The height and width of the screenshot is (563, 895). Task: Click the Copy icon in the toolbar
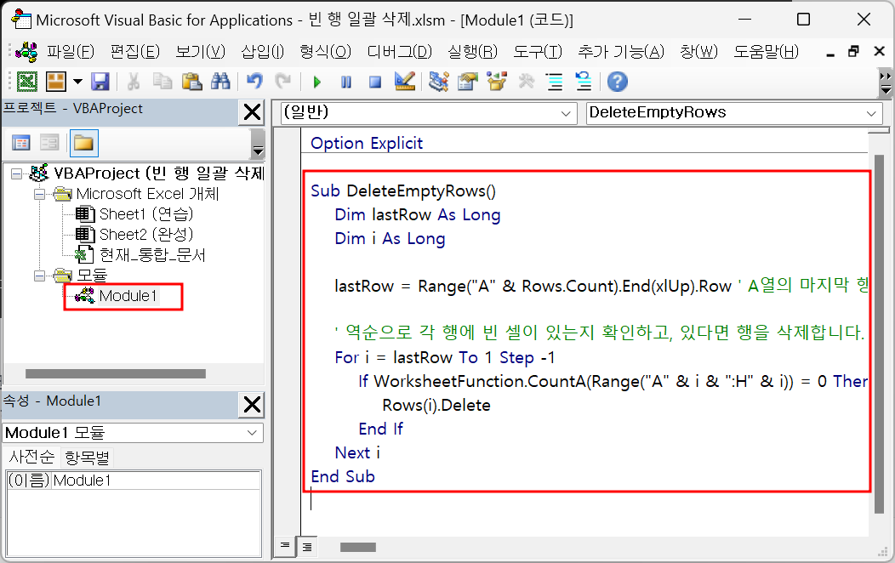pos(162,82)
